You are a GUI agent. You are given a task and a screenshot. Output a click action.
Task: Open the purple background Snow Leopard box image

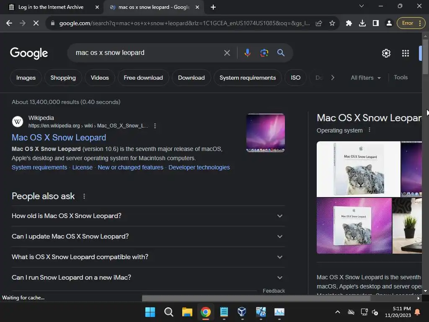coord(354,226)
